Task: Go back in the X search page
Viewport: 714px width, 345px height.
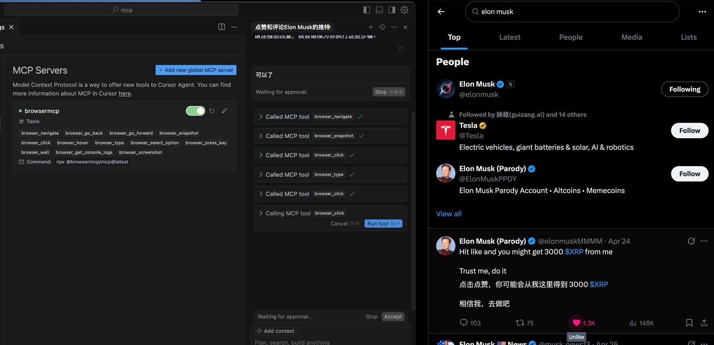Action: (x=441, y=12)
